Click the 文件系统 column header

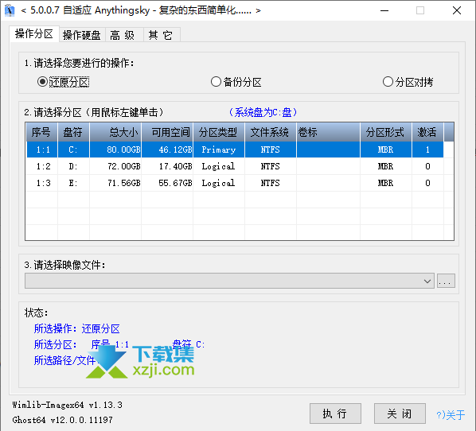[x=271, y=132]
